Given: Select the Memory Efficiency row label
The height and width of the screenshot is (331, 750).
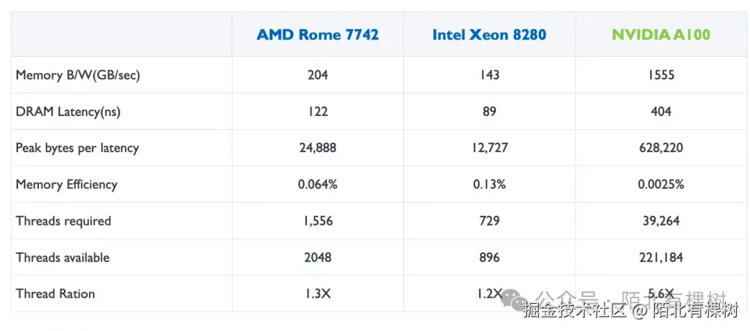Looking at the screenshot, I should pos(67,185).
